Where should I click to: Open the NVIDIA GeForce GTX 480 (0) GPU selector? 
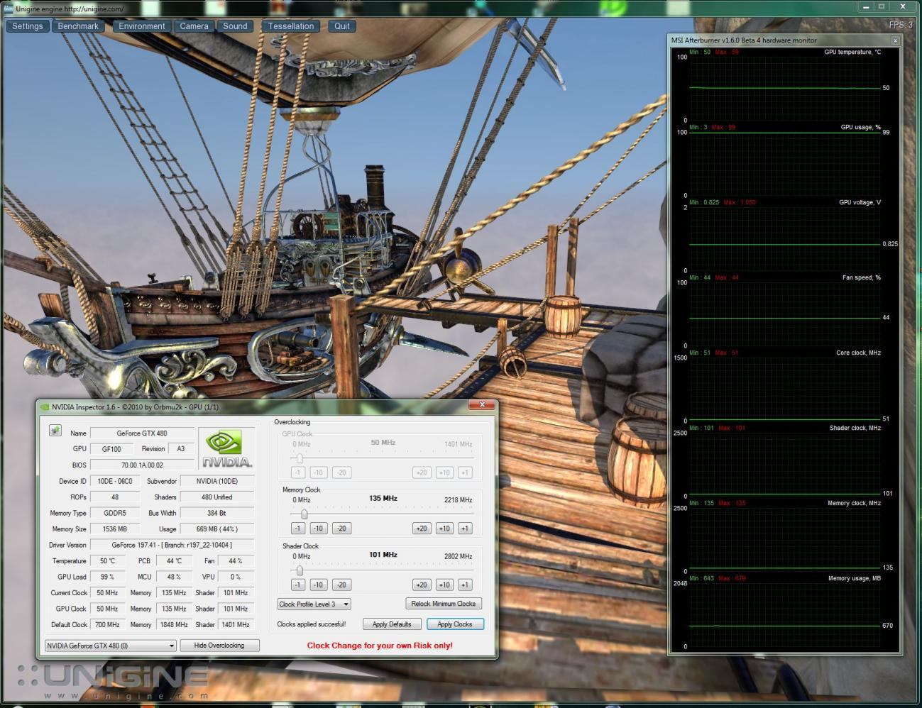pos(110,646)
